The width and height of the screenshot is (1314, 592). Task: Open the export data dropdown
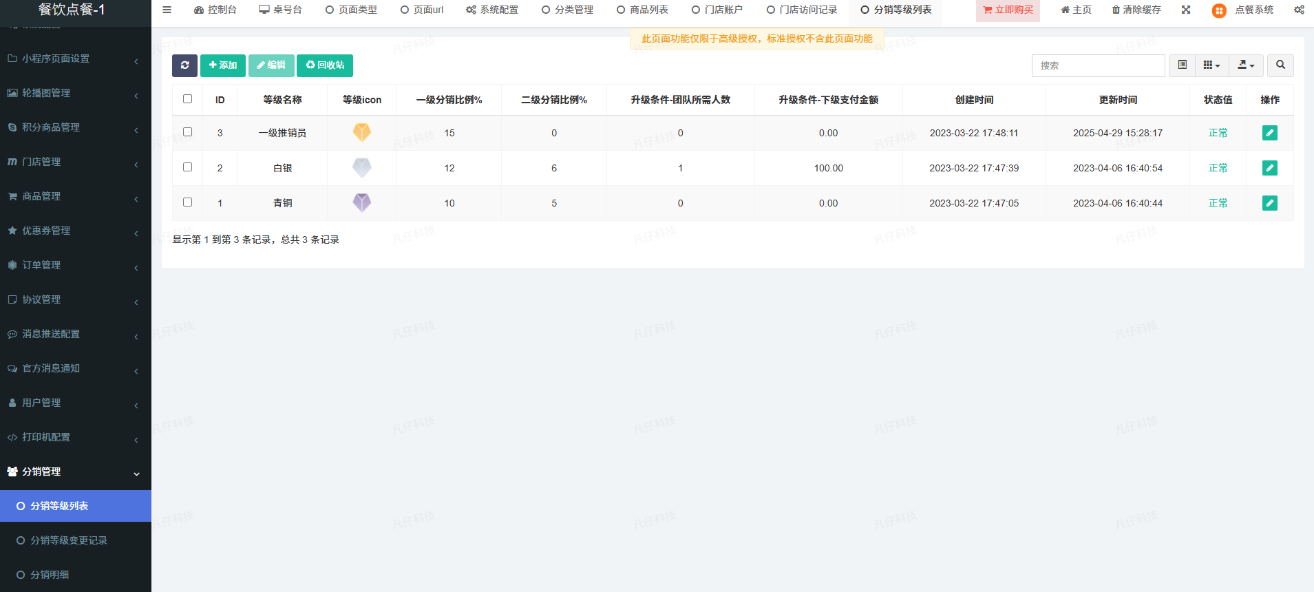point(1246,65)
